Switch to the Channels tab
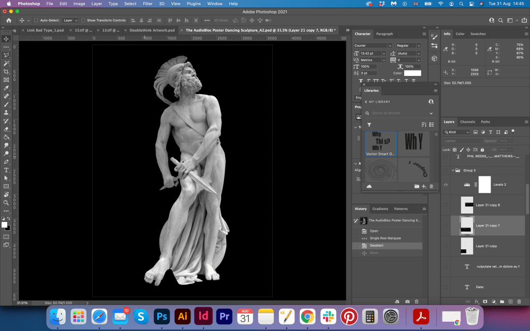This screenshot has height=331, width=530. coord(467,122)
